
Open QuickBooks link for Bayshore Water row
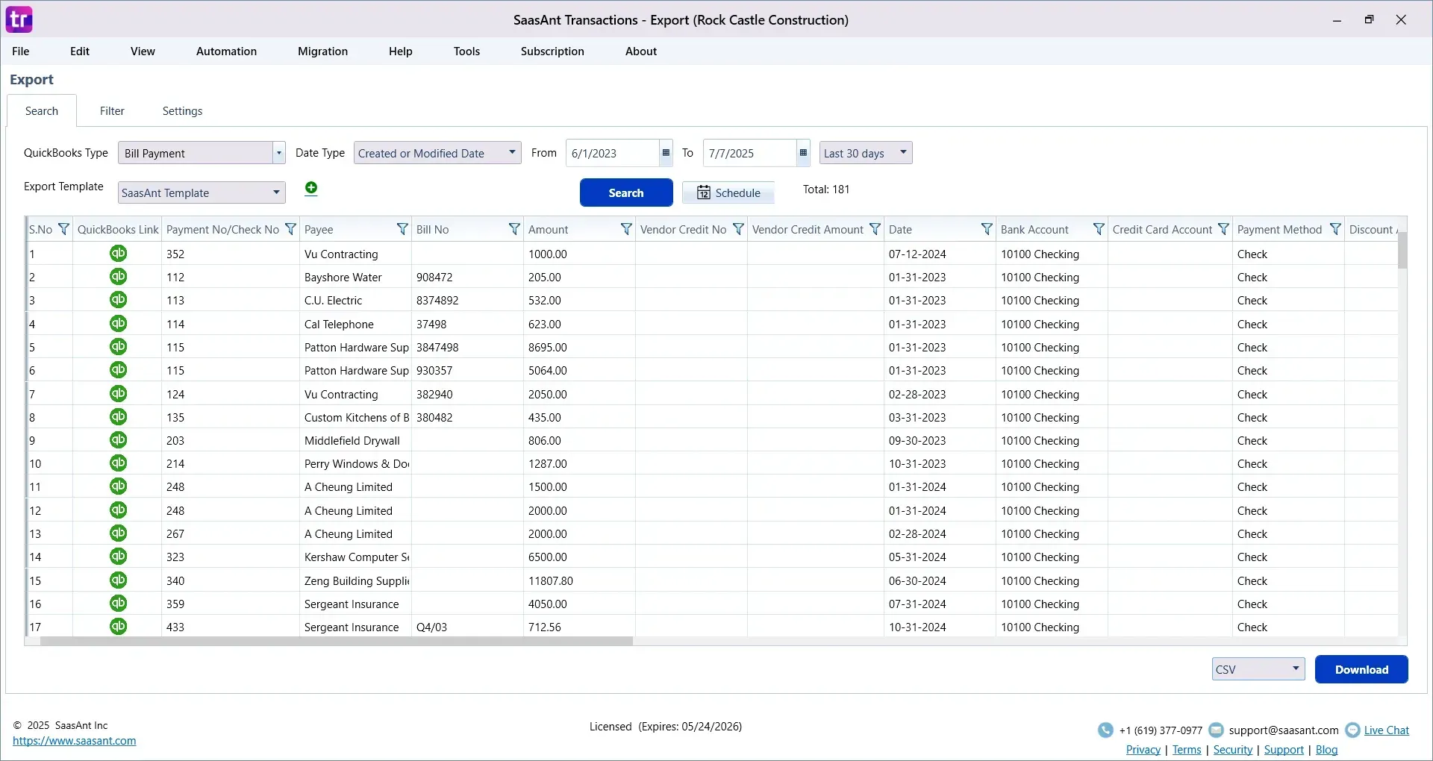tap(118, 277)
